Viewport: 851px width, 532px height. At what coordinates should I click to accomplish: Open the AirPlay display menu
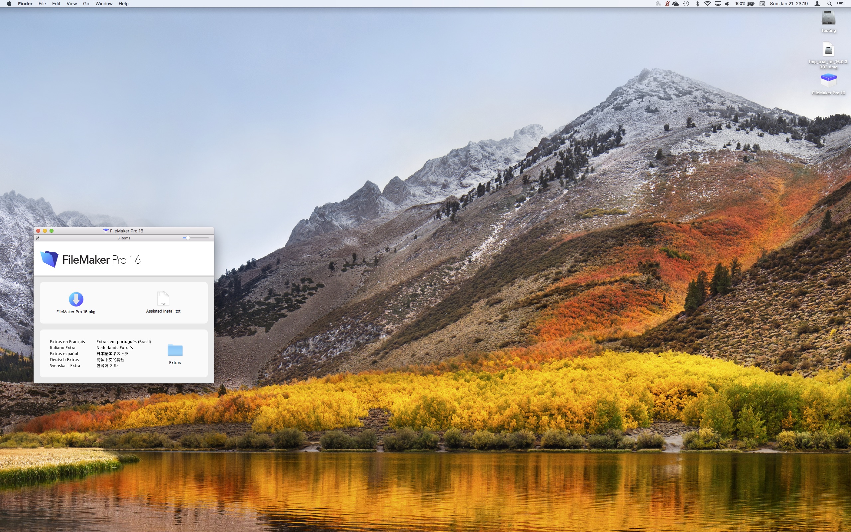pyautogui.click(x=717, y=4)
